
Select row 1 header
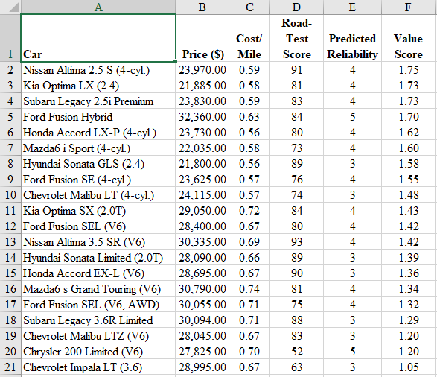click(10, 38)
